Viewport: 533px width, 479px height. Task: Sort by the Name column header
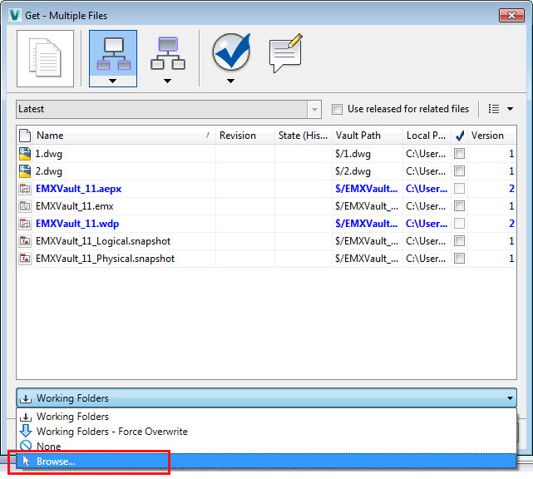tap(124, 136)
